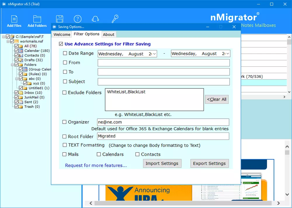Screen dimensions: 292x208
Task: Click the Saving Options dialog title icon
Action: coord(54,27)
